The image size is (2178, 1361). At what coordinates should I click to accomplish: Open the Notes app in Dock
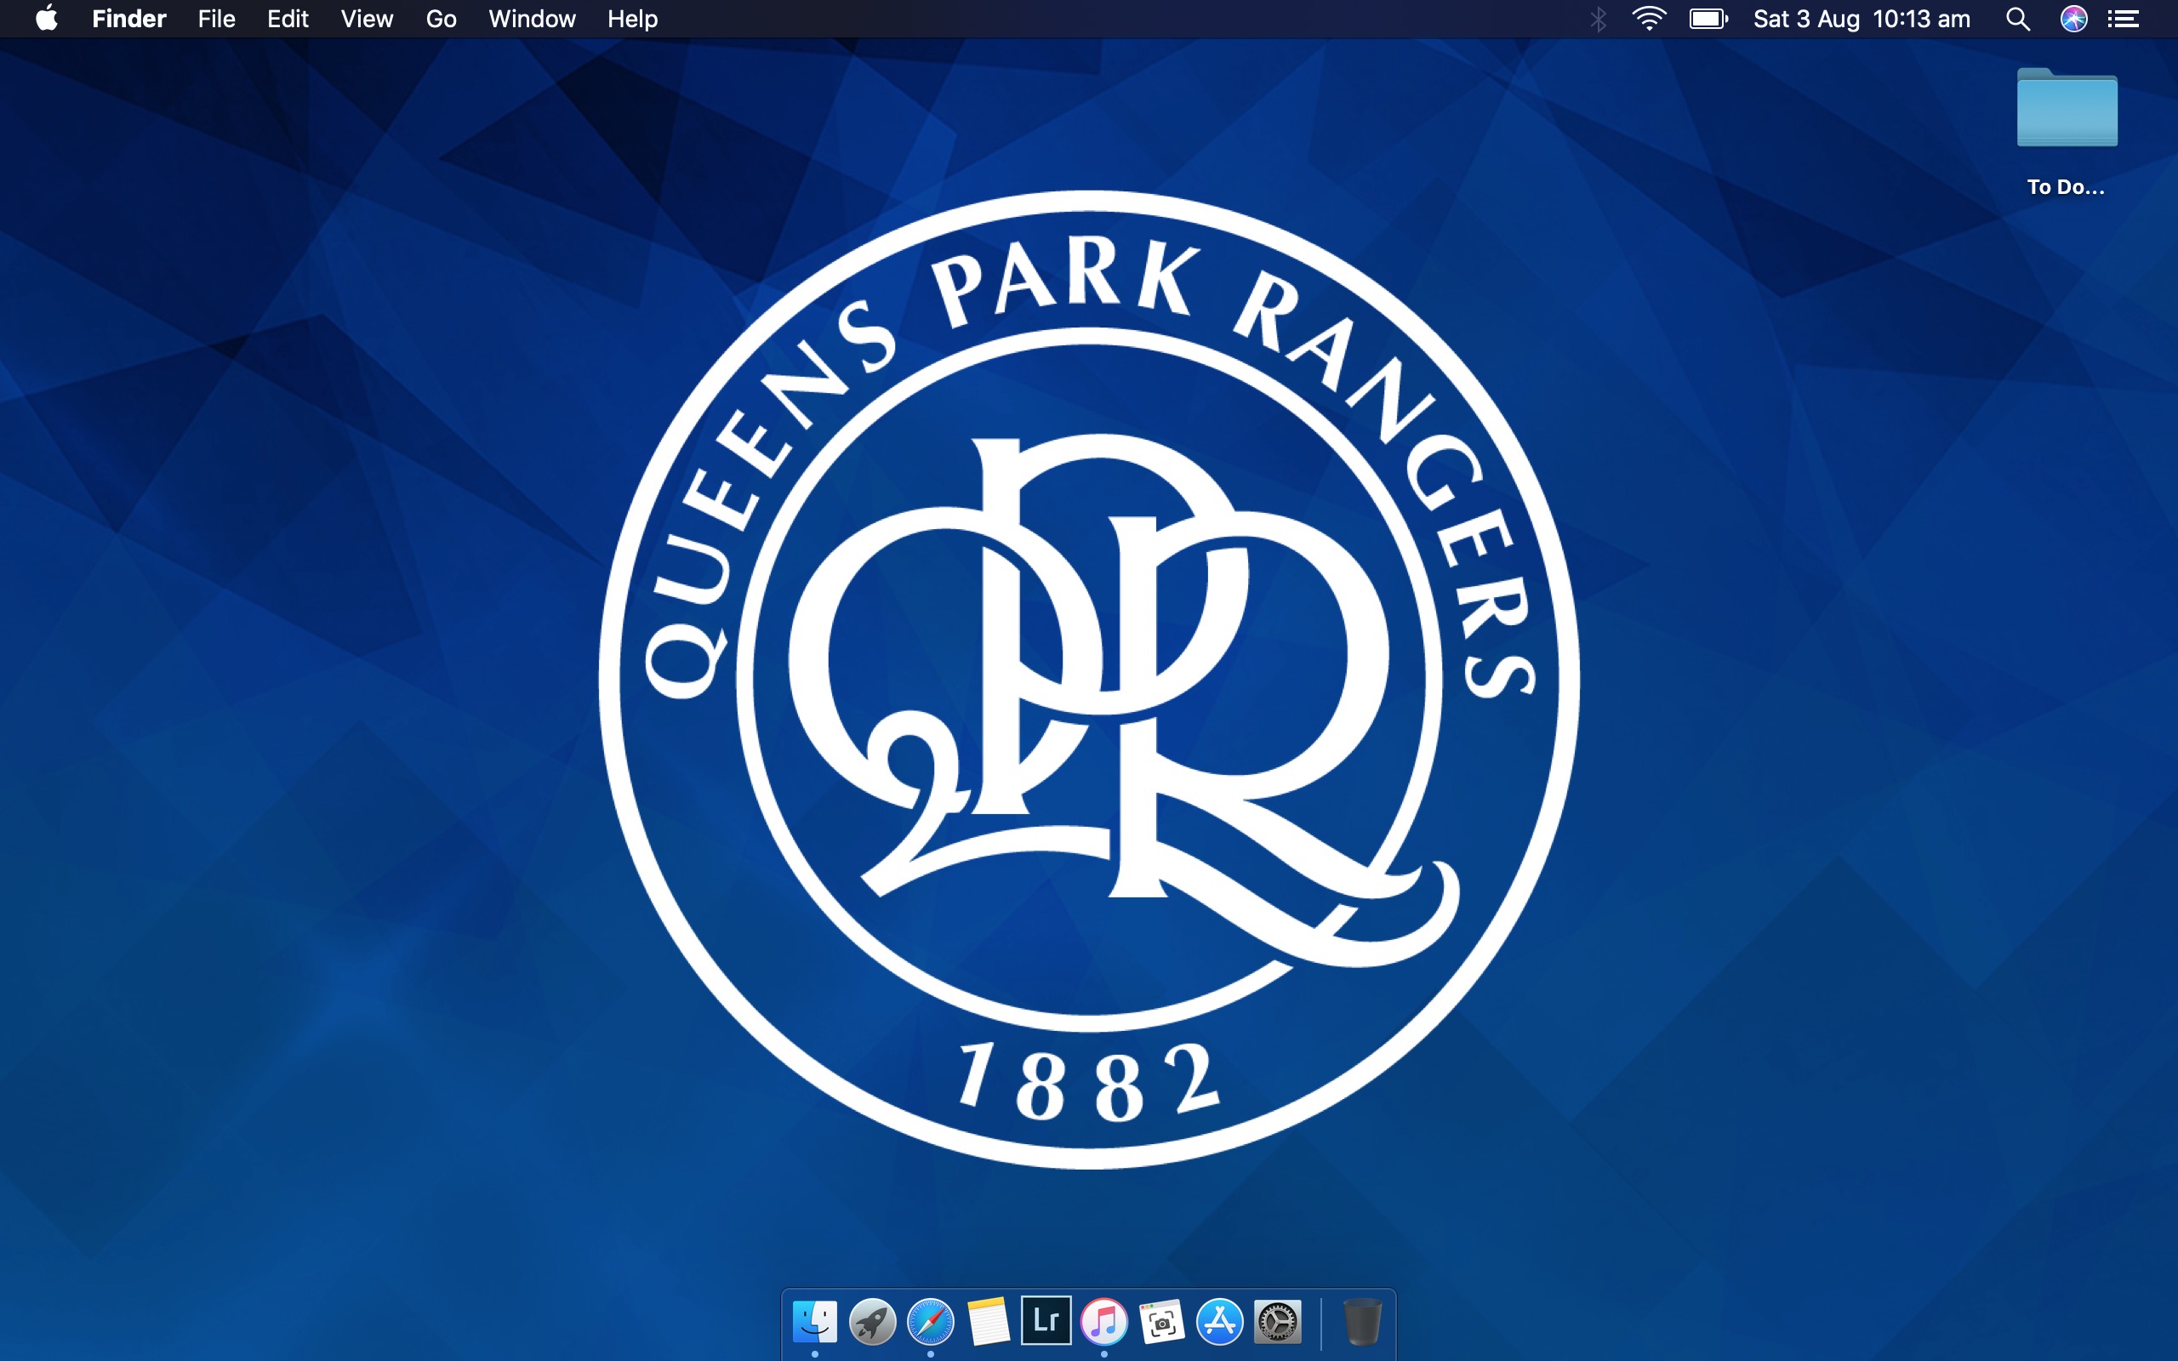point(989,1321)
